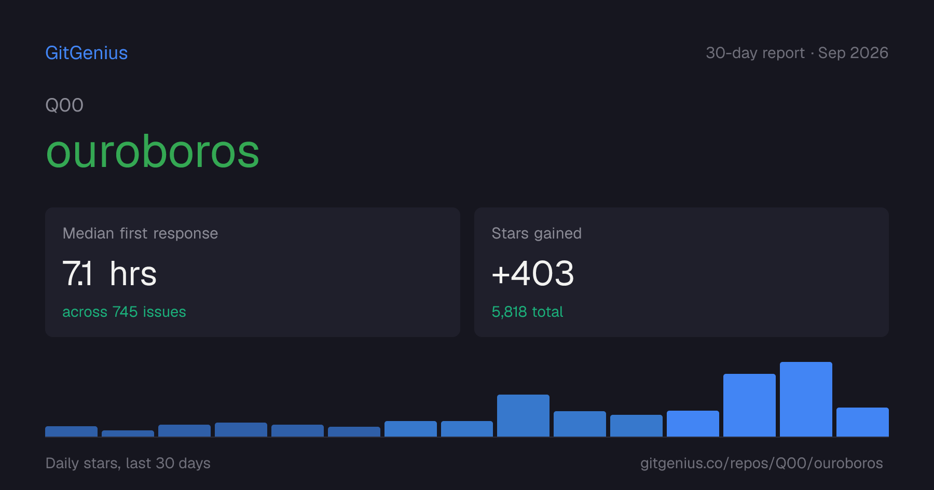Image resolution: width=934 pixels, height=490 pixels.
Task: Open the GitGenius brand link
Action: coord(87,53)
